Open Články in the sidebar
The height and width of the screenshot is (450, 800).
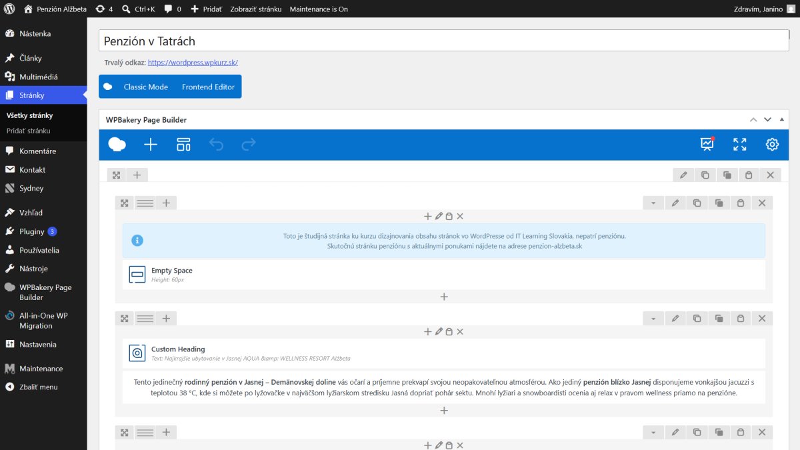pyautogui.click(x=43, y=58)
